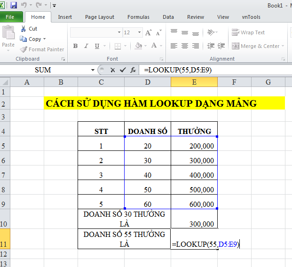Toggle Bold formatting

point(75,46)
